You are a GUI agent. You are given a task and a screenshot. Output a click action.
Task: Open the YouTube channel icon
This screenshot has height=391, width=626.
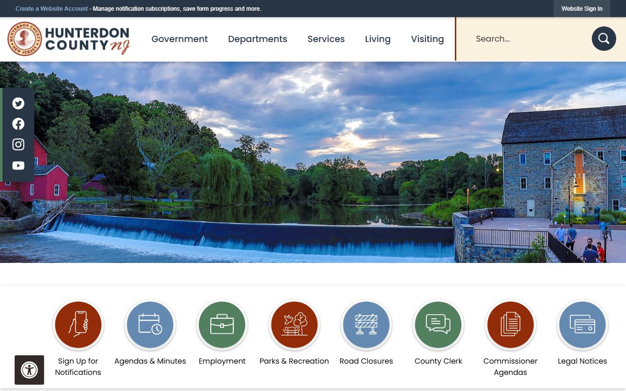coord(18,166)
